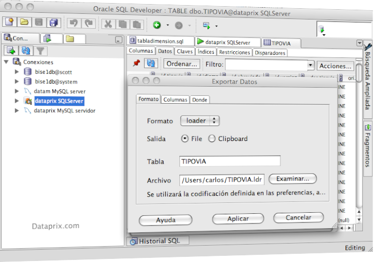Click the New file toolbar icon
The height and width of the screenshot is (262, 388).
tap(9, 22)
